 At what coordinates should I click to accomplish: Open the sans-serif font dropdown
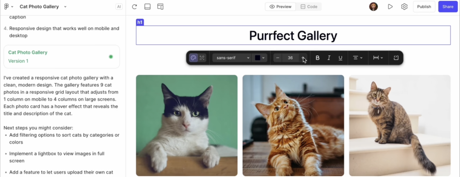[x=232, y=58]
